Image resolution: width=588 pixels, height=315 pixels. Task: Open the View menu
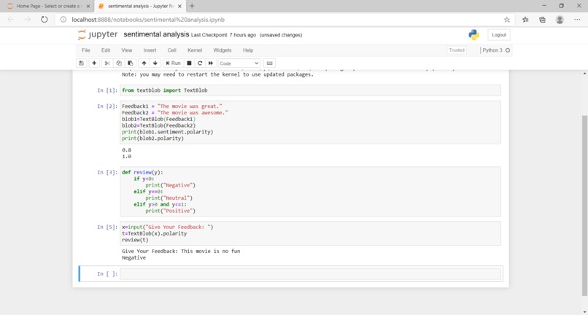[x=127, y=50]
